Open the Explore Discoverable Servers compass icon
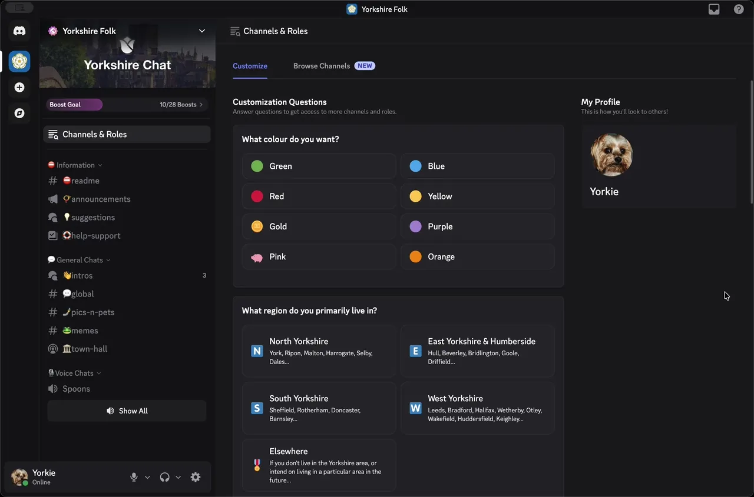 (19, 113)
